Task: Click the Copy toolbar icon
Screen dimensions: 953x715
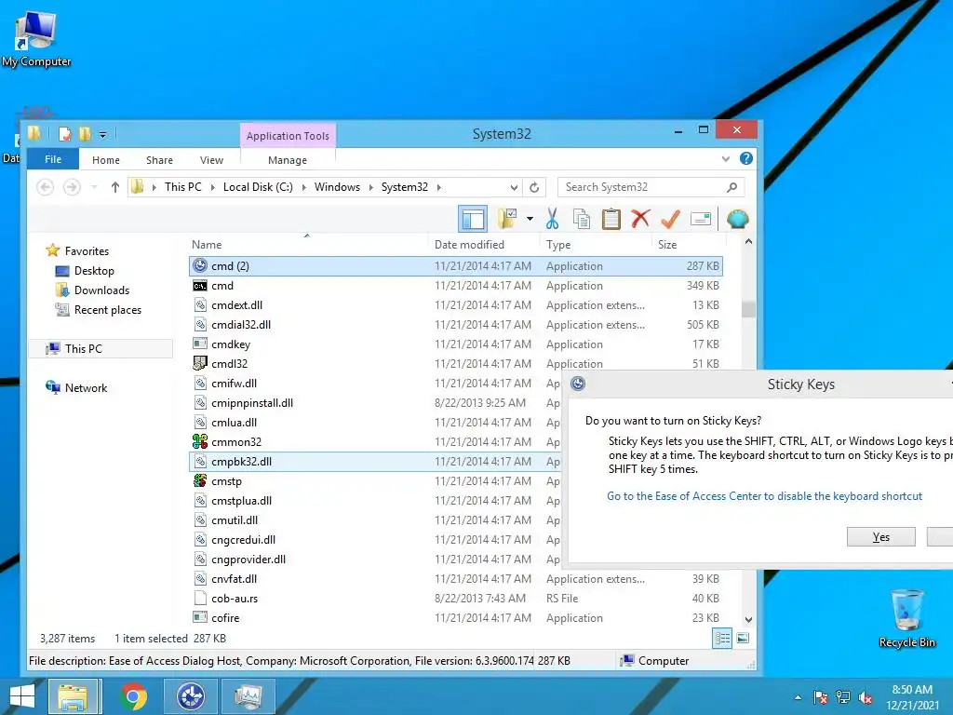Action: pyautogui.click(x=582, y=219)
